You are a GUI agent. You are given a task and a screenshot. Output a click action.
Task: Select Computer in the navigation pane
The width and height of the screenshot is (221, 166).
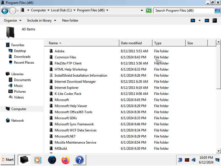19,109
